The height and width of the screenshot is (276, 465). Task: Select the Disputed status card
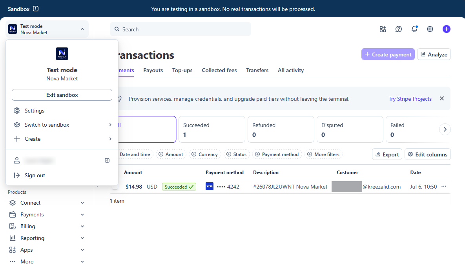350,129
